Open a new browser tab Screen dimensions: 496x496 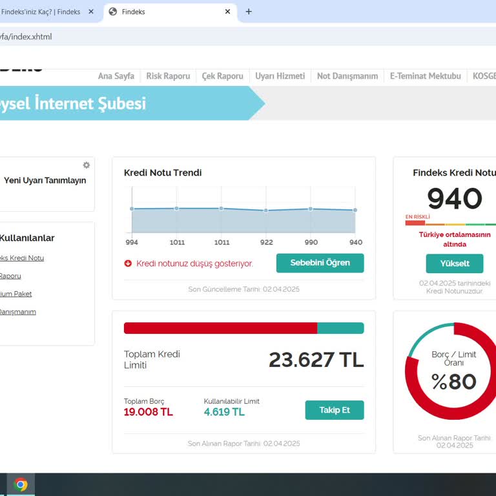click(x=249, y=12)
